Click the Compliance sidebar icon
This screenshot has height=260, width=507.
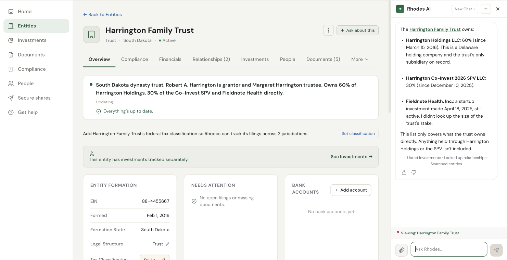click(11, 69)
